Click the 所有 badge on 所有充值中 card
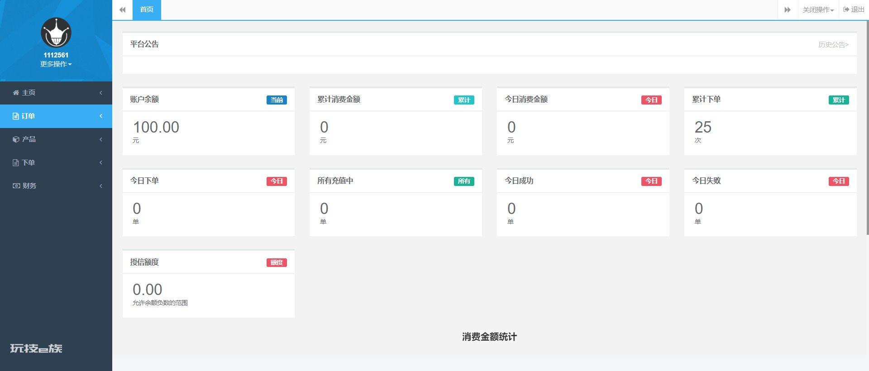 click(464, 181)
